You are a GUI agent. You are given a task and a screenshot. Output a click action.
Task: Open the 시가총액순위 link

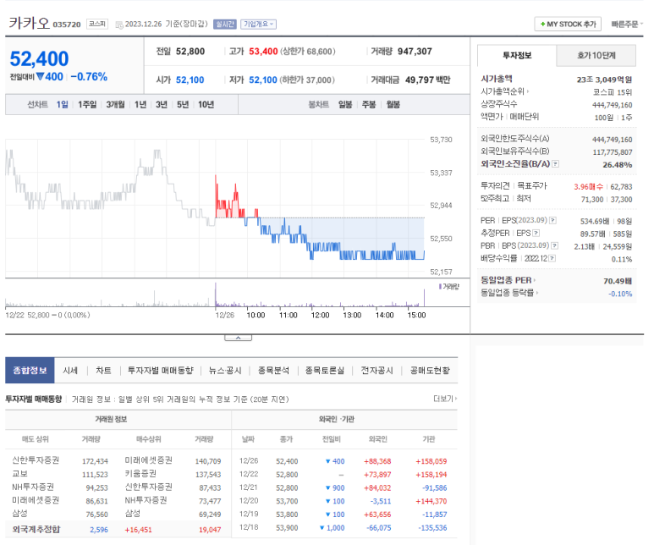505,91
